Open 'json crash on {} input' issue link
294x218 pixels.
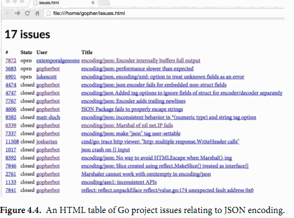[105, 150]
